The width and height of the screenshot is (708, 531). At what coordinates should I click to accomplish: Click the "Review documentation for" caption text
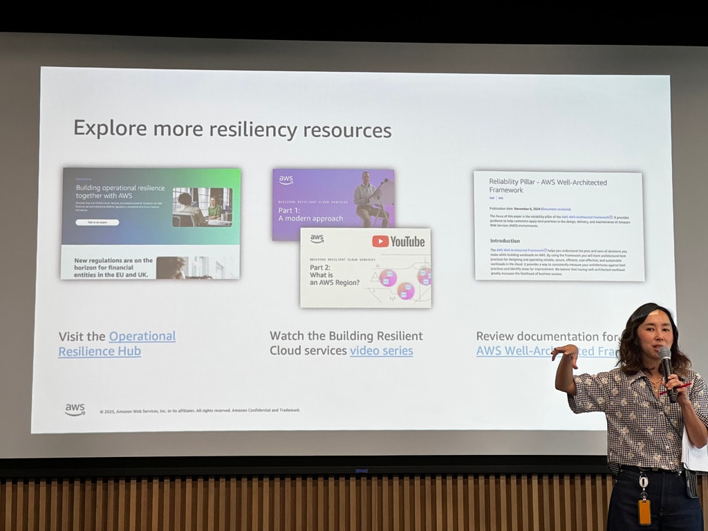[x=548, y=337]
